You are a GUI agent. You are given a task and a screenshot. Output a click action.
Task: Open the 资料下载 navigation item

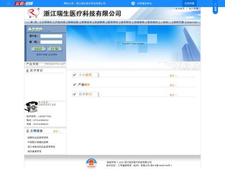coord(179,22)
